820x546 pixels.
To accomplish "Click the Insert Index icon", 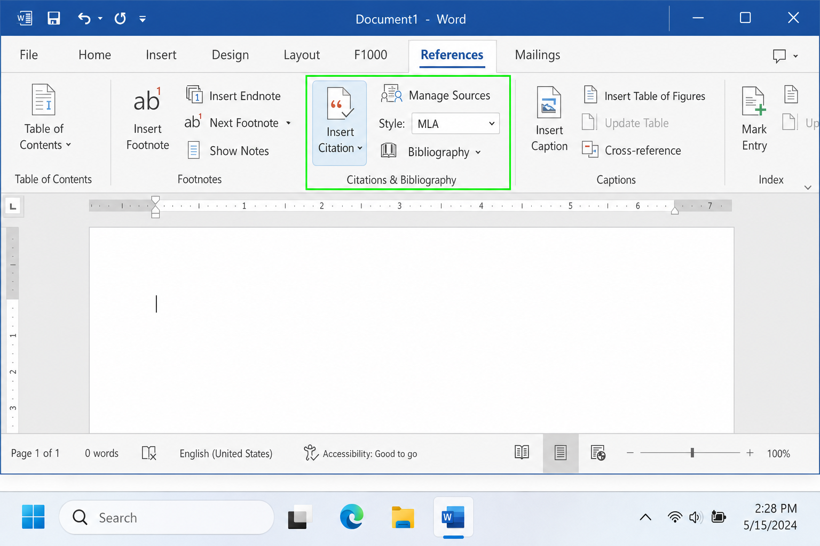I will (791, 94).
